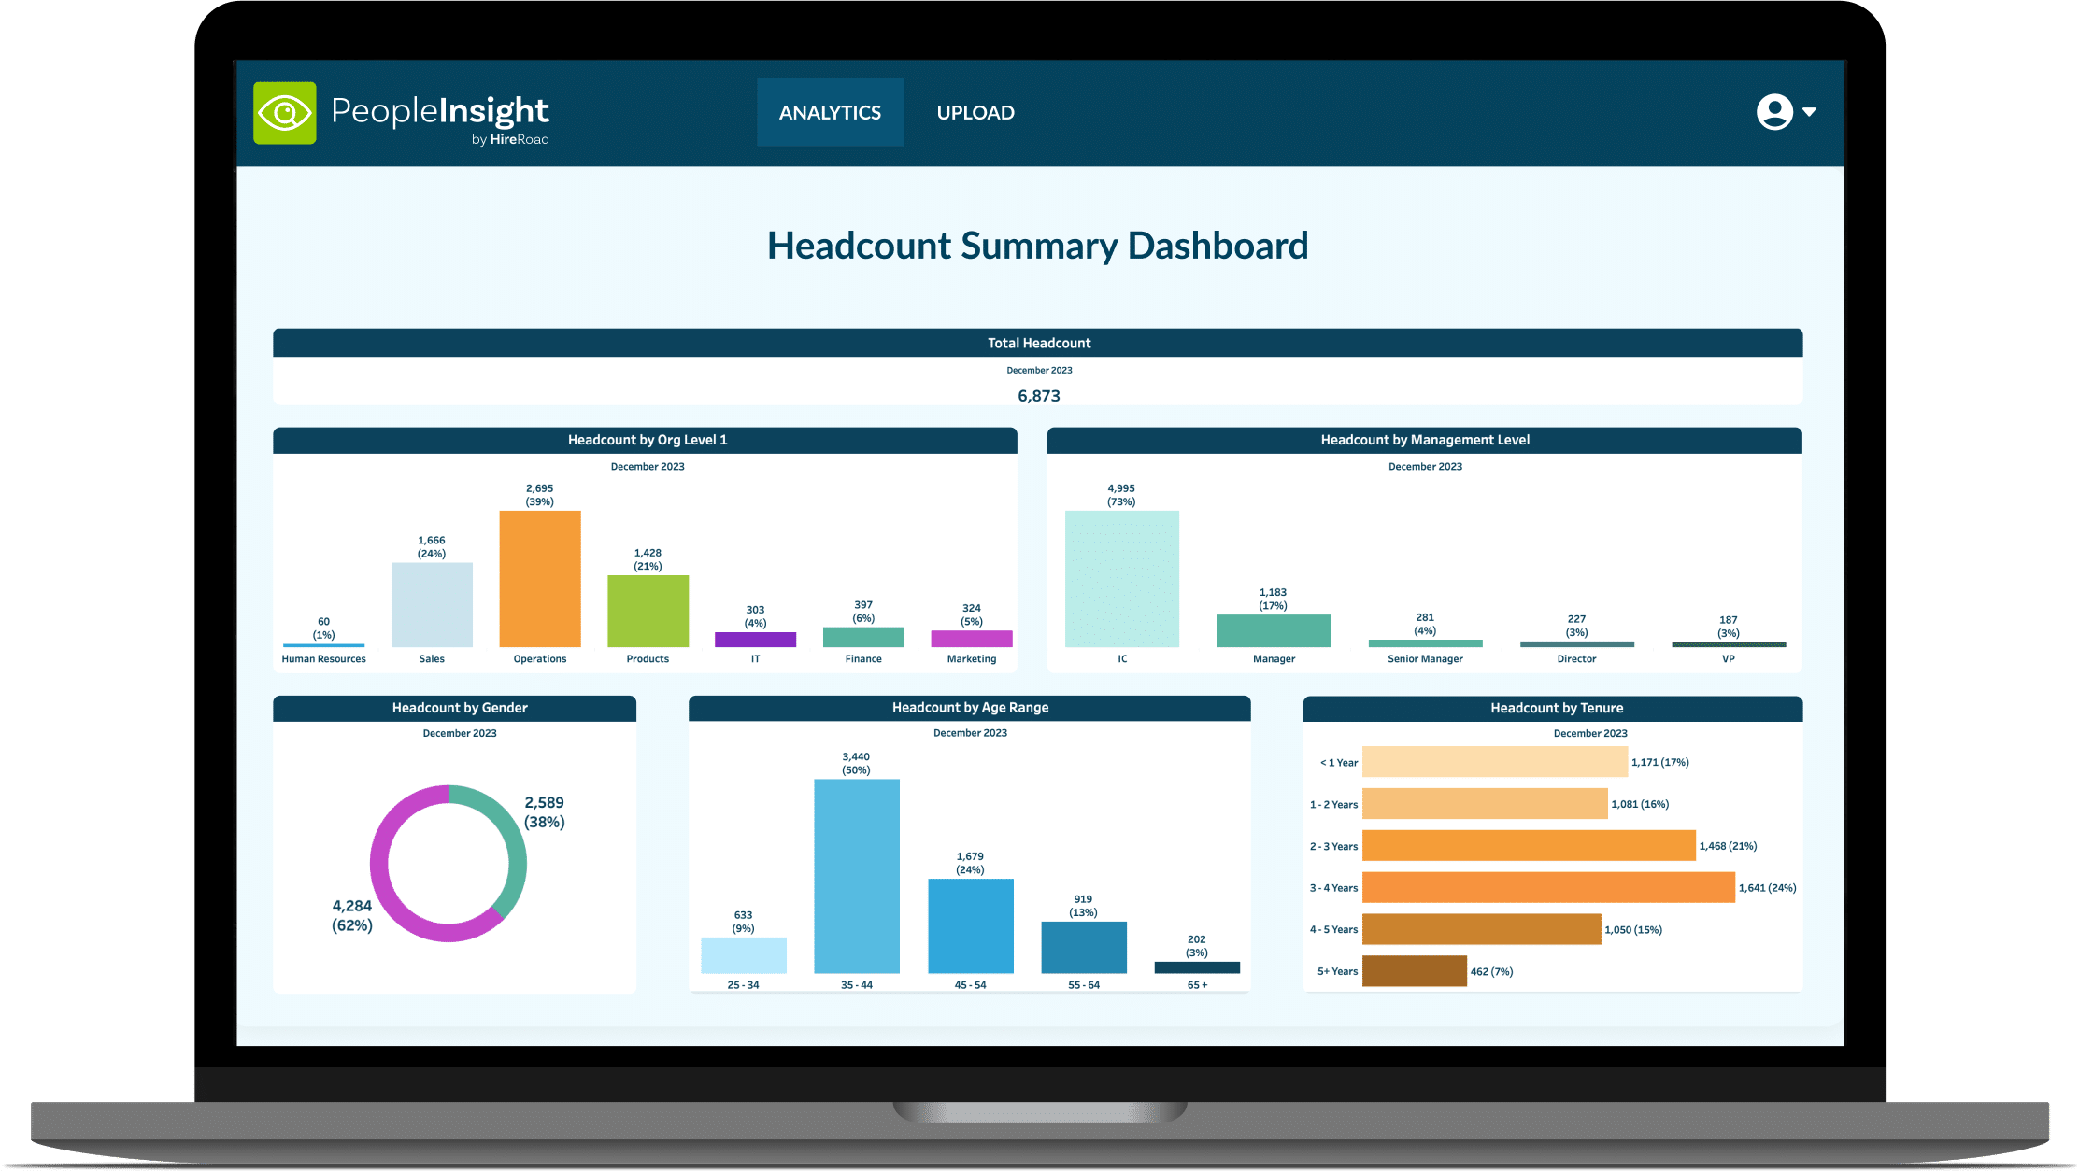This screenshot has height=1171, width=2079.
Task: Click the Marketing magenta bar
Action: 972,639
